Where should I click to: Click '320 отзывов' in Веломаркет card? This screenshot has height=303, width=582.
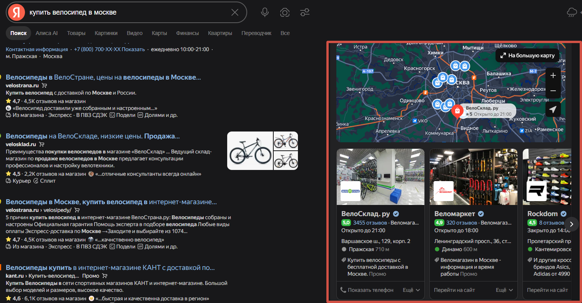pos(462,223)
